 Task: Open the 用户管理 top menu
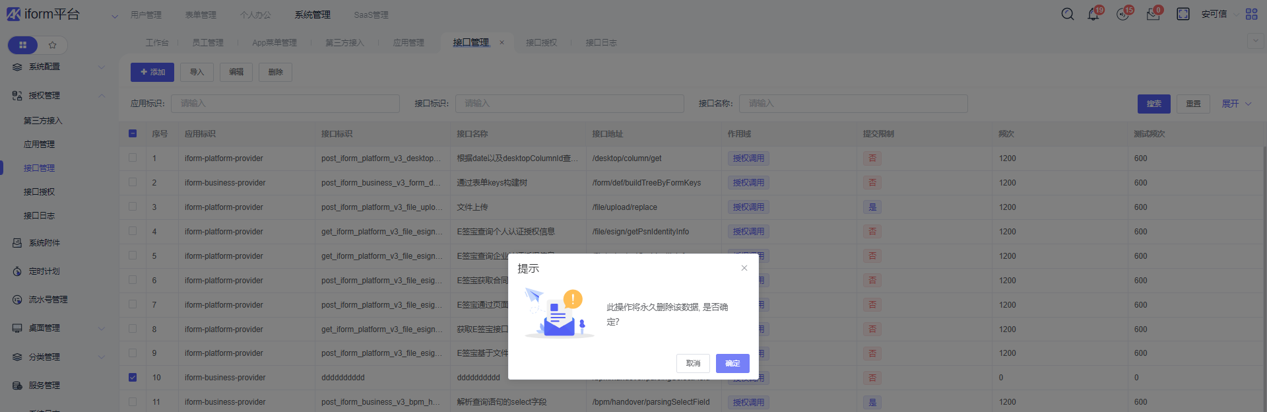point(146,15)
